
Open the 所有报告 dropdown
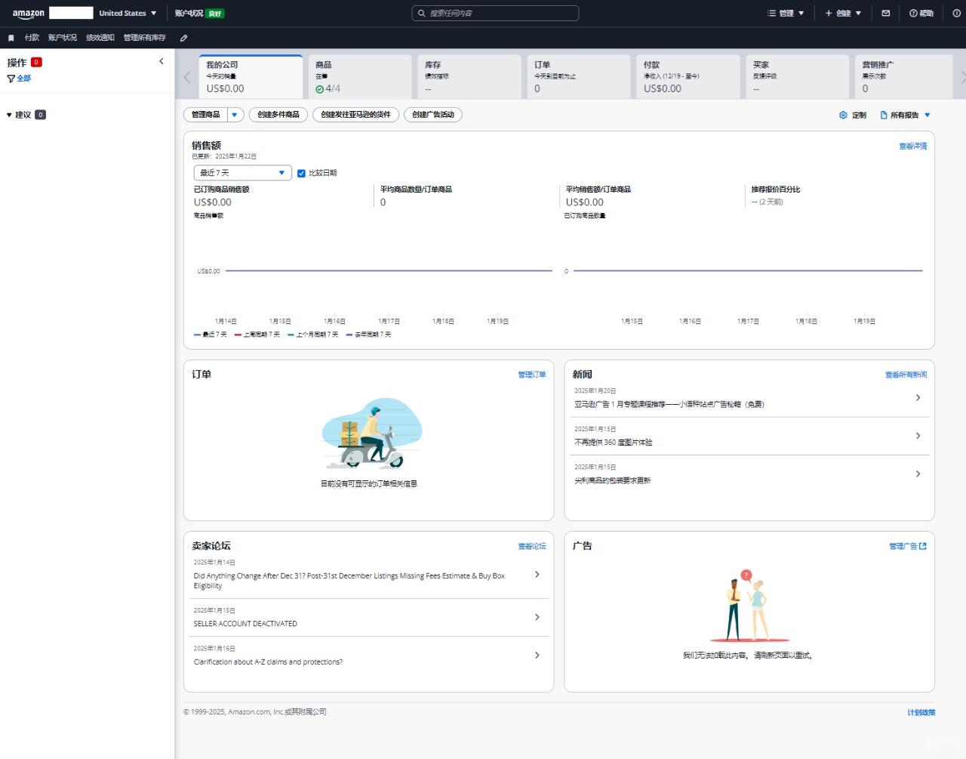906,115
